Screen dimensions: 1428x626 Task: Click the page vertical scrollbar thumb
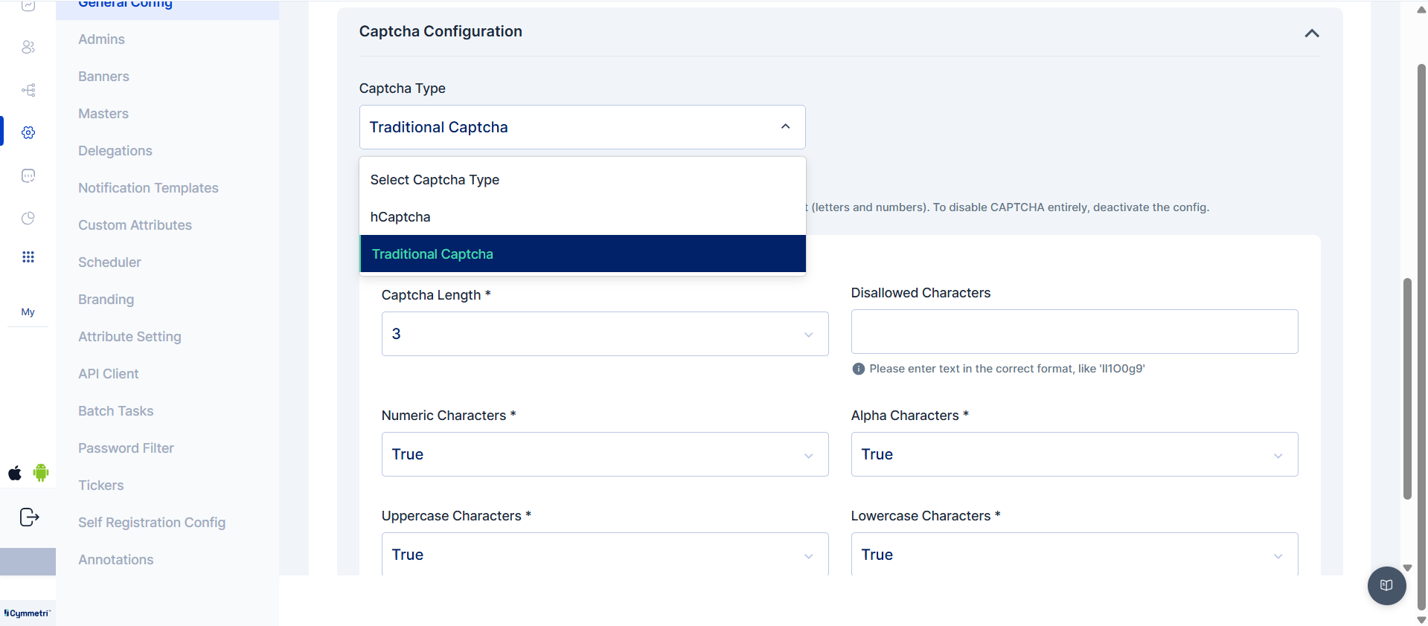1407,387
